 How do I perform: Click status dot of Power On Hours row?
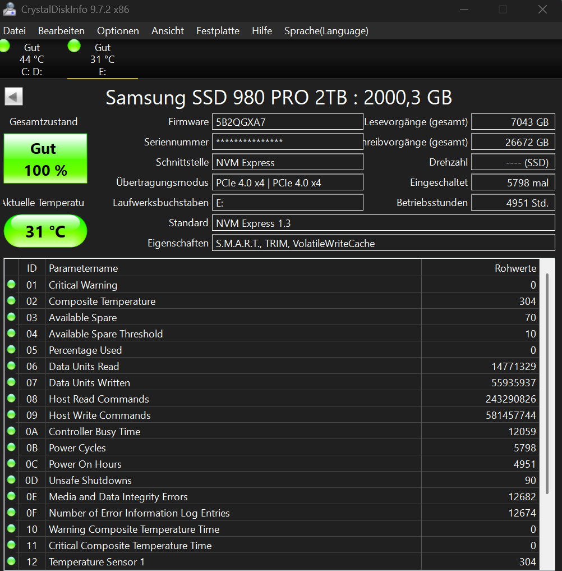pos(11,464)
